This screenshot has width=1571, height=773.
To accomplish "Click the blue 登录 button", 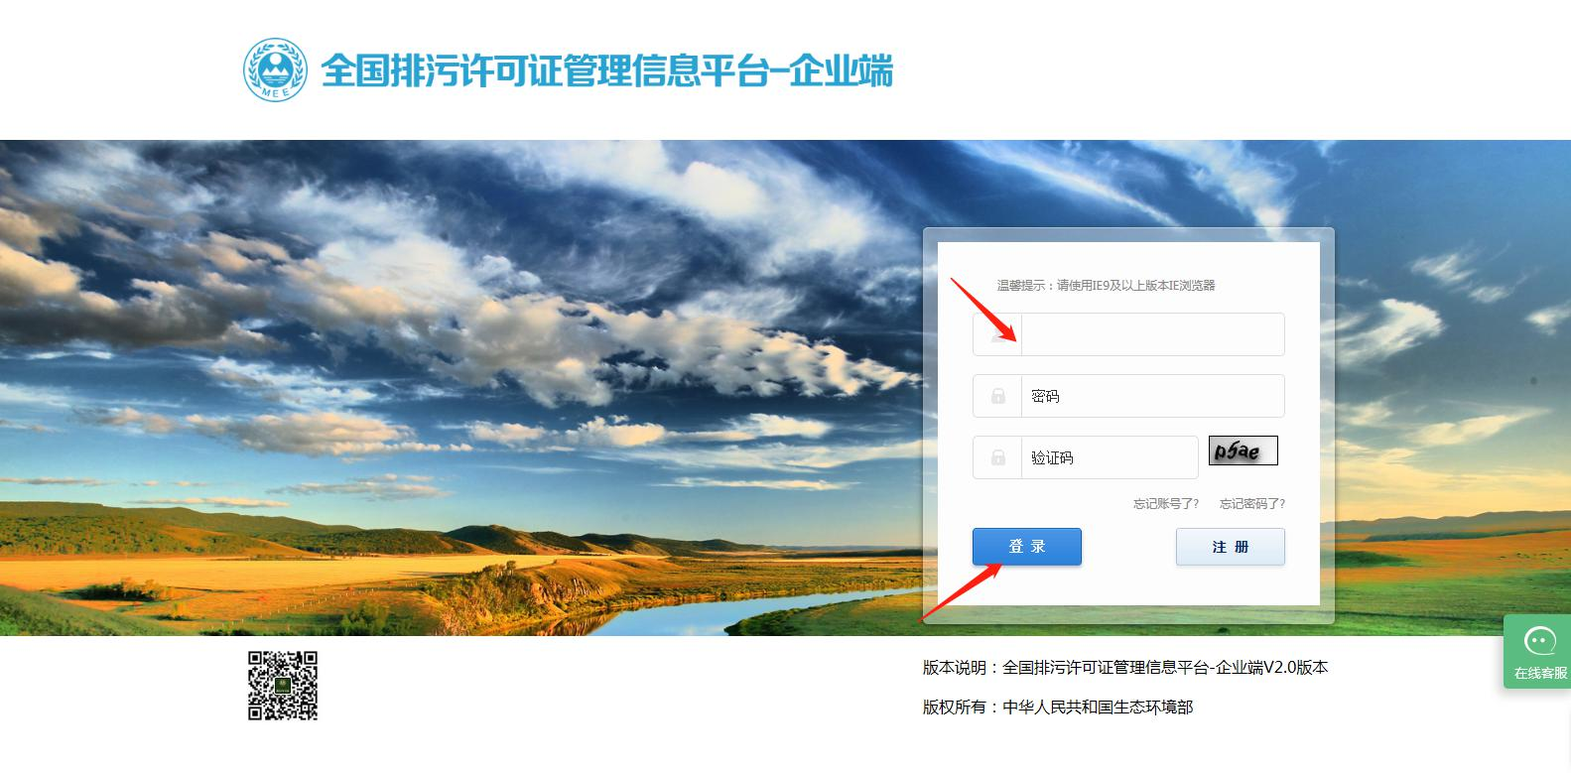I will [1027, 547].
